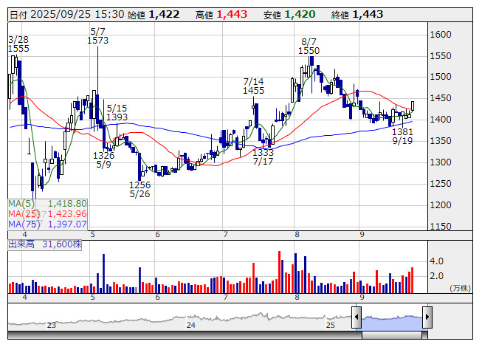Click the 8/7 peak label 1550

coord(309,51)
